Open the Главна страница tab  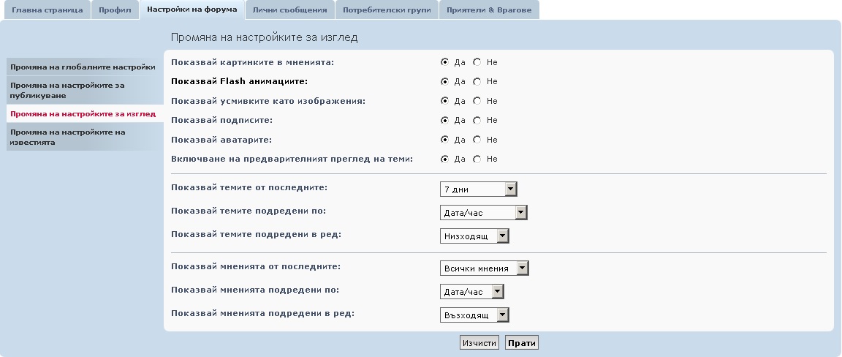(47, 10)
